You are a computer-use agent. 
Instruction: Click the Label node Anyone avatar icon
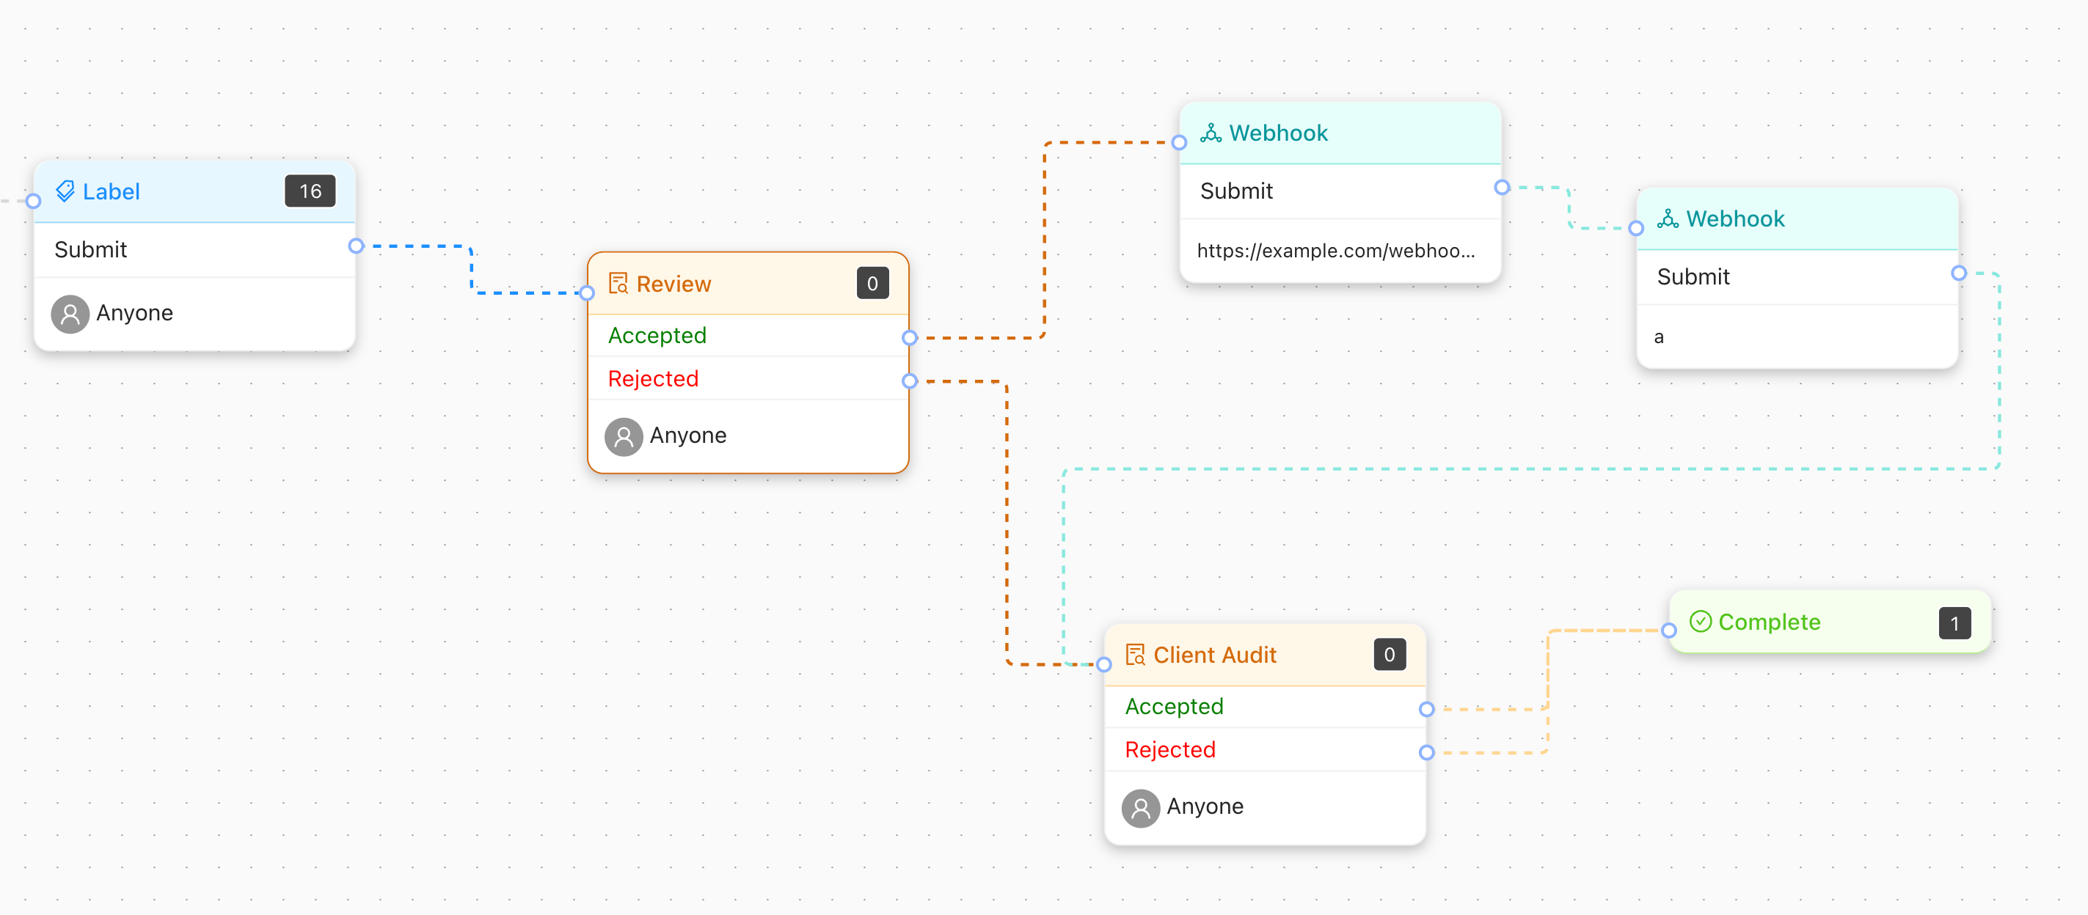70,313
